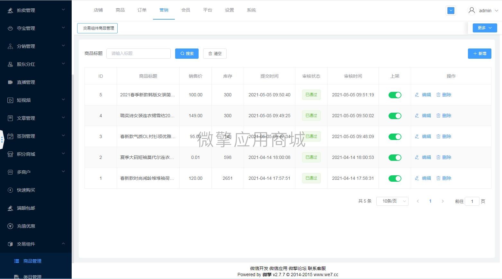Click the 多商户 store icon
The width and height of the screenshot is (502, 279).
(x=10, y=172)
